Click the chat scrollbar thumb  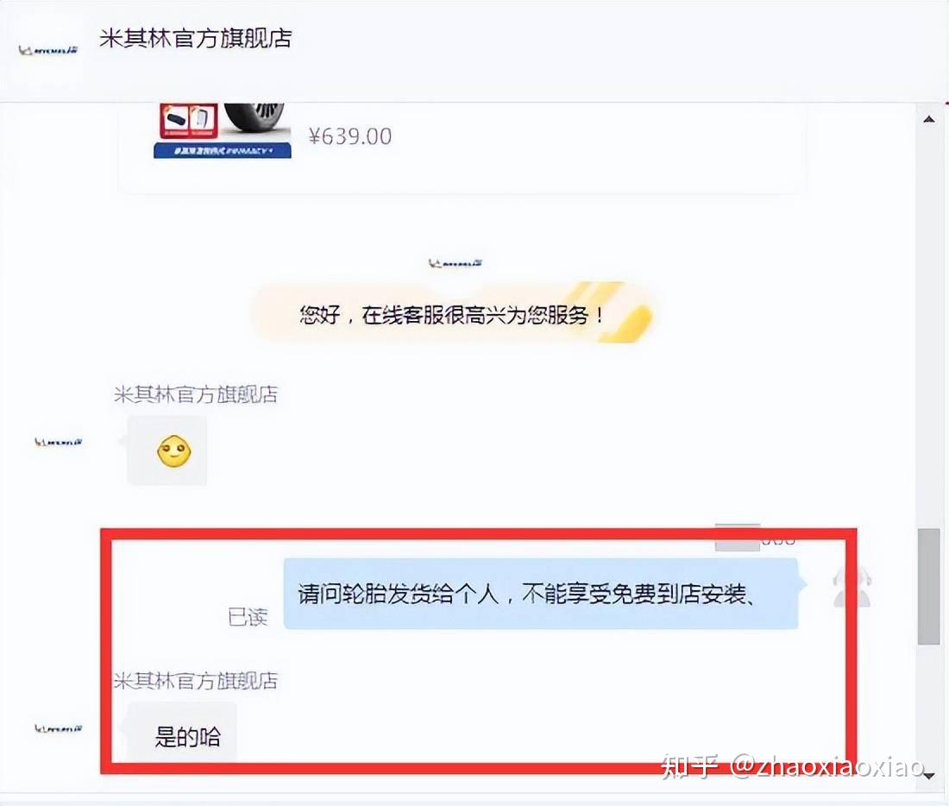(x=928, y=587)
